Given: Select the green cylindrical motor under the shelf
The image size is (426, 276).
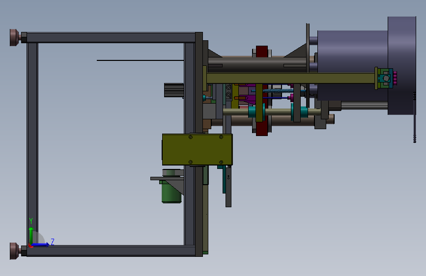Looking at the screenshot, I should click(x=171, y=192).
